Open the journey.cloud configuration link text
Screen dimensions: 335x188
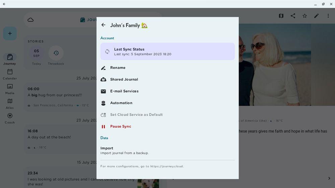tap(166, 166)
